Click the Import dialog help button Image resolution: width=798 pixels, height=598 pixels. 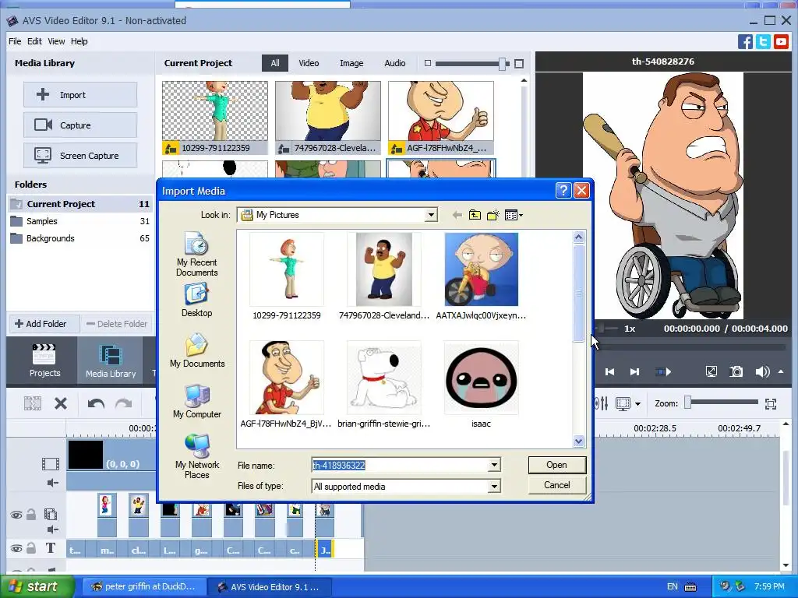[x=563, y=191]
